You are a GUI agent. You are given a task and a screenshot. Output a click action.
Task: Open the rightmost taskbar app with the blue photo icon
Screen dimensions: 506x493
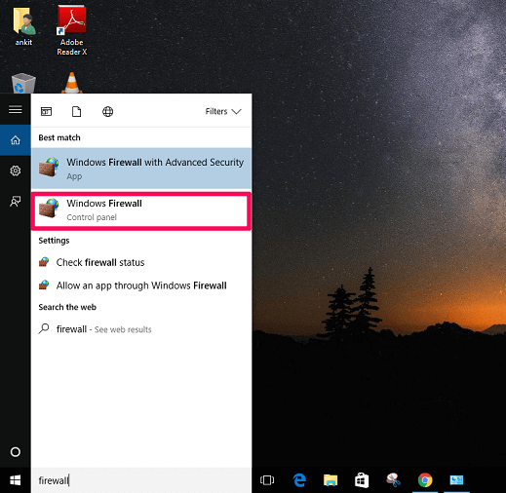tap(456, 480)
